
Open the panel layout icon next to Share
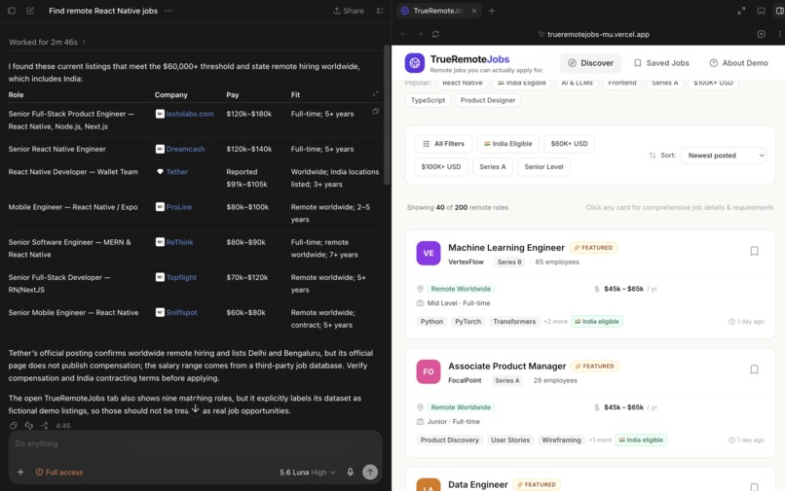380,11
